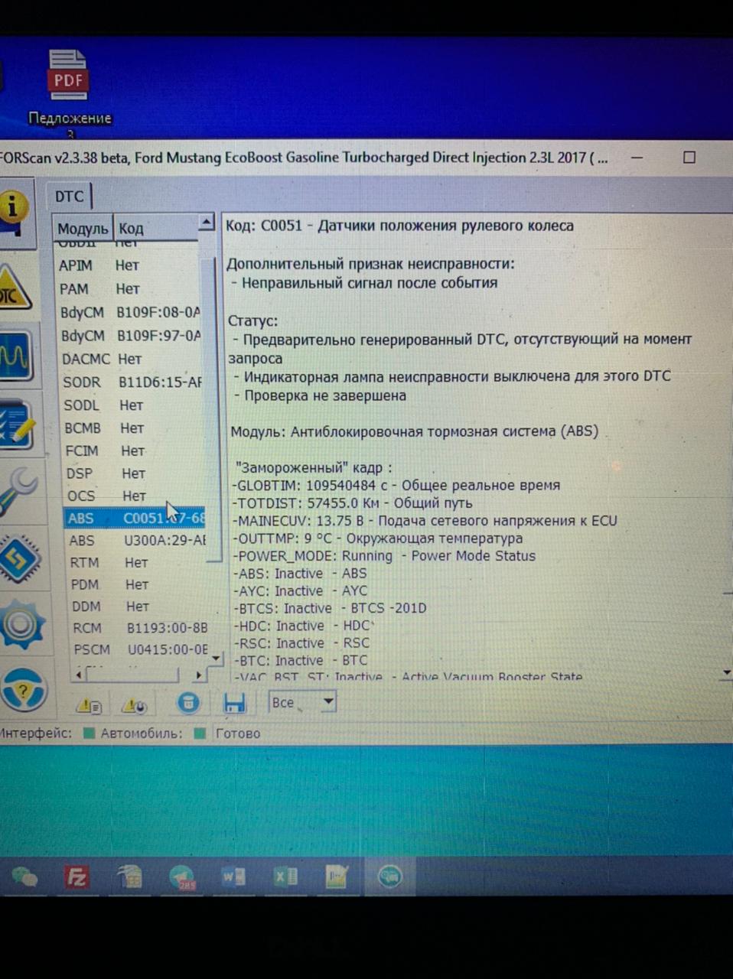Open the steering wheel help section
Screen dimensions: 733x979
point(23,691)
